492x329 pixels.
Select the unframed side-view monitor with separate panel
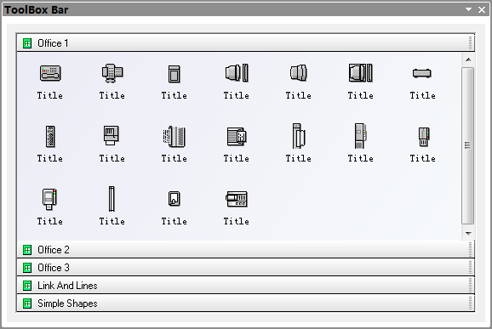pos(237,73)
